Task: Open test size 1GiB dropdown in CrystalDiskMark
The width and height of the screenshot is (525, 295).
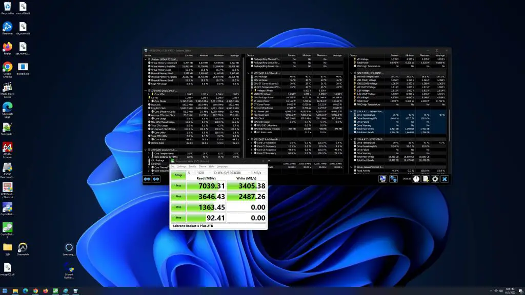Action: click(x=203, y=173)
